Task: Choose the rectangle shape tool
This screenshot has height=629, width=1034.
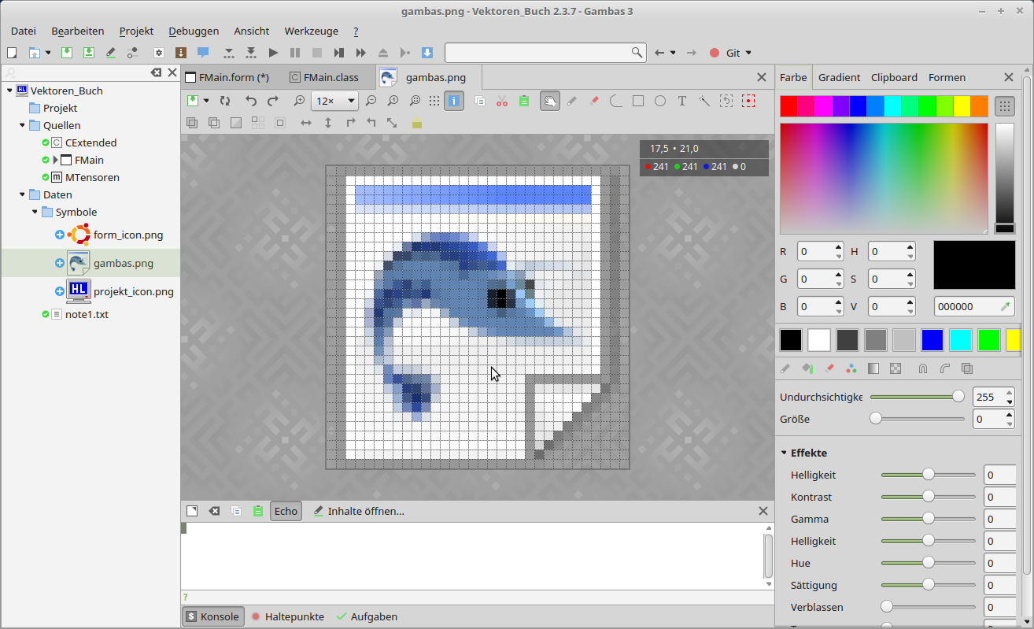Action: click(x=638, y=101)
